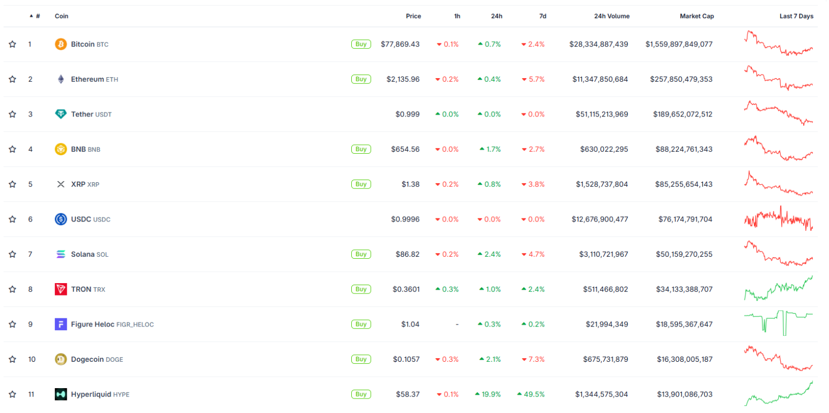The image size is (829, 413).
Task: Sort by the 7d change column
Action: coord(542,16)
